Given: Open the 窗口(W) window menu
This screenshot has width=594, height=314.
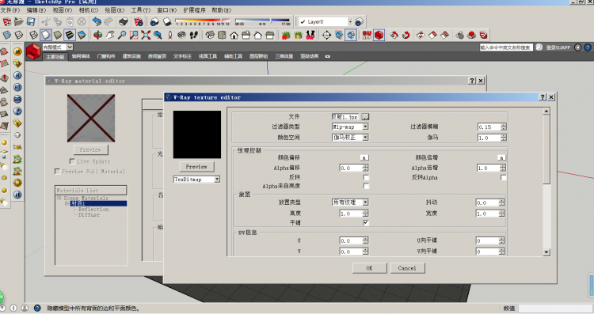Looking at the screenshot, I should (167, 10).
